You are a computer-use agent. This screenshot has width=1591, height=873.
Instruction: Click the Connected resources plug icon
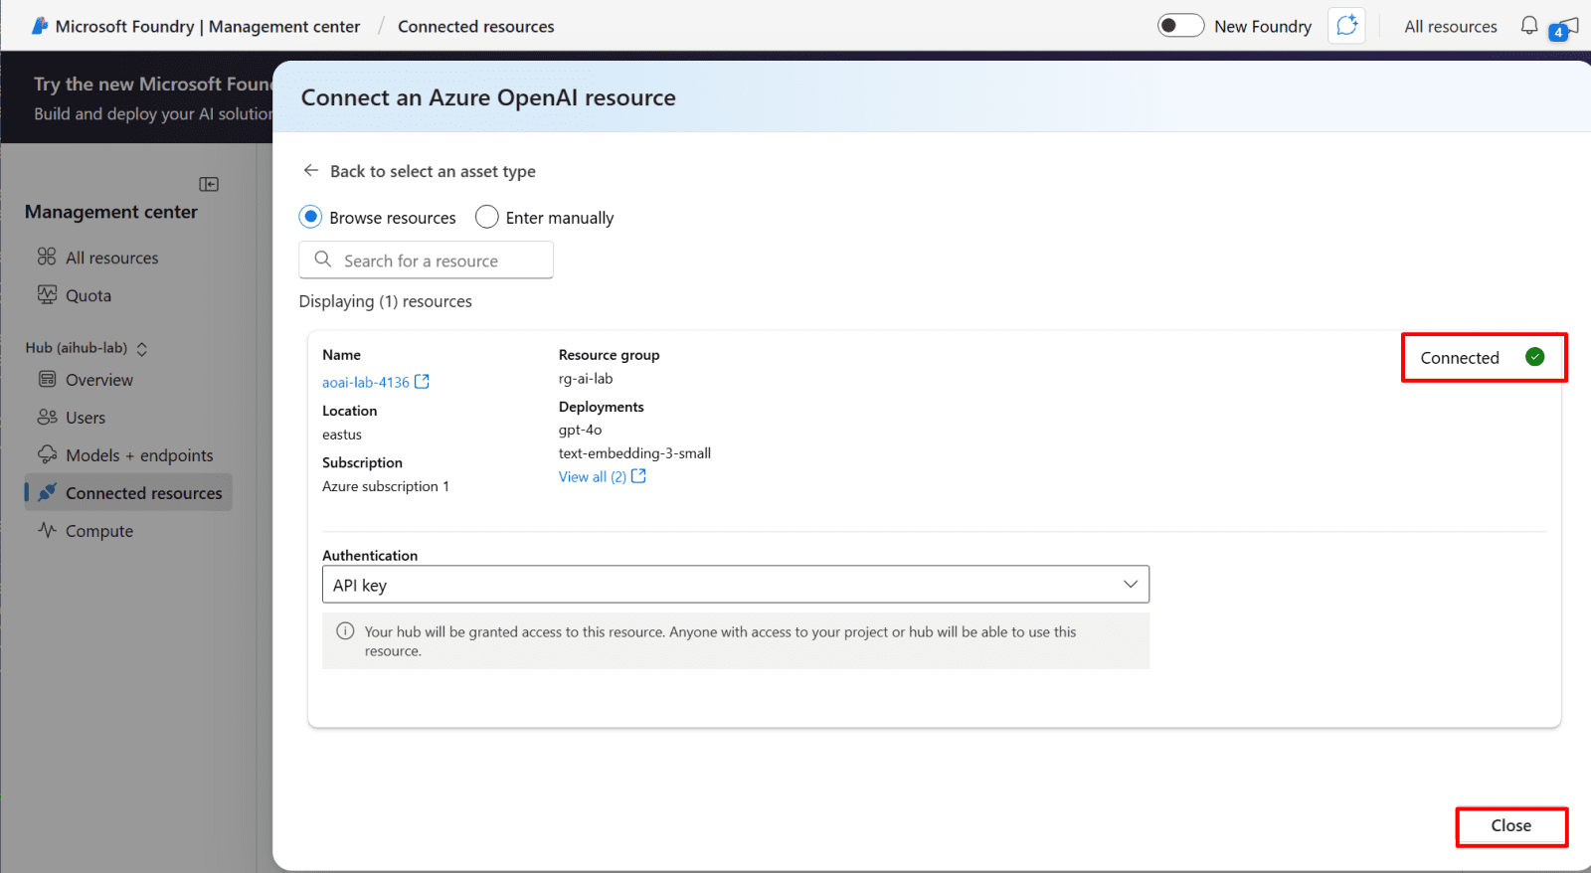(x=47, y=492)
